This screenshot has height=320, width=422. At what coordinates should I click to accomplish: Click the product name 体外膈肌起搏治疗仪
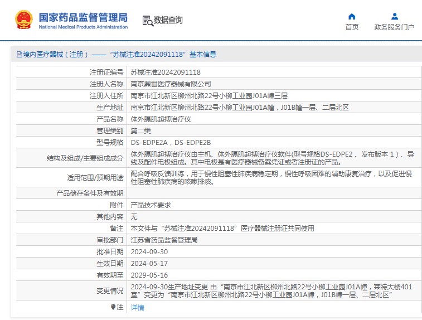tap(161, 119)
